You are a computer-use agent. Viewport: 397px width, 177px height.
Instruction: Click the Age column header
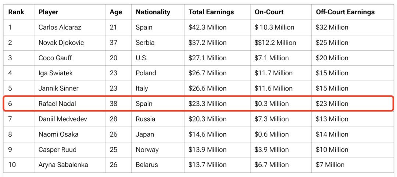point(116,12)
